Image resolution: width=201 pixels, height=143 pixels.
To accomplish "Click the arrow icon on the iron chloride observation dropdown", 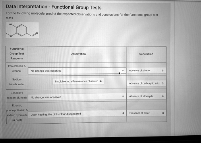I will [123, 71].
